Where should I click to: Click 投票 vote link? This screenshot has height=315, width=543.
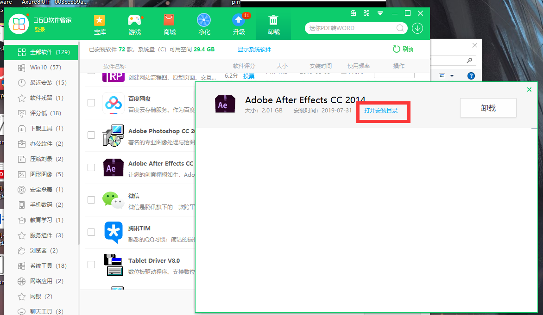[249, 76]
